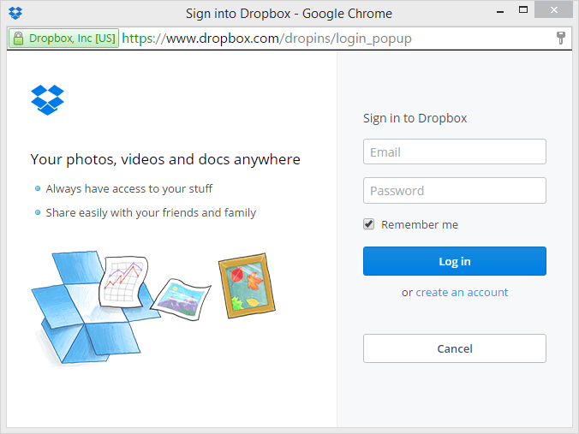The width and height of the screenshot is (579, 434).
Task: Close the Sign into Dropbox window
Action: point(553,10)
